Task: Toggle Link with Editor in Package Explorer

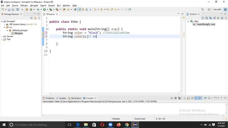Action: pos(35,18)
